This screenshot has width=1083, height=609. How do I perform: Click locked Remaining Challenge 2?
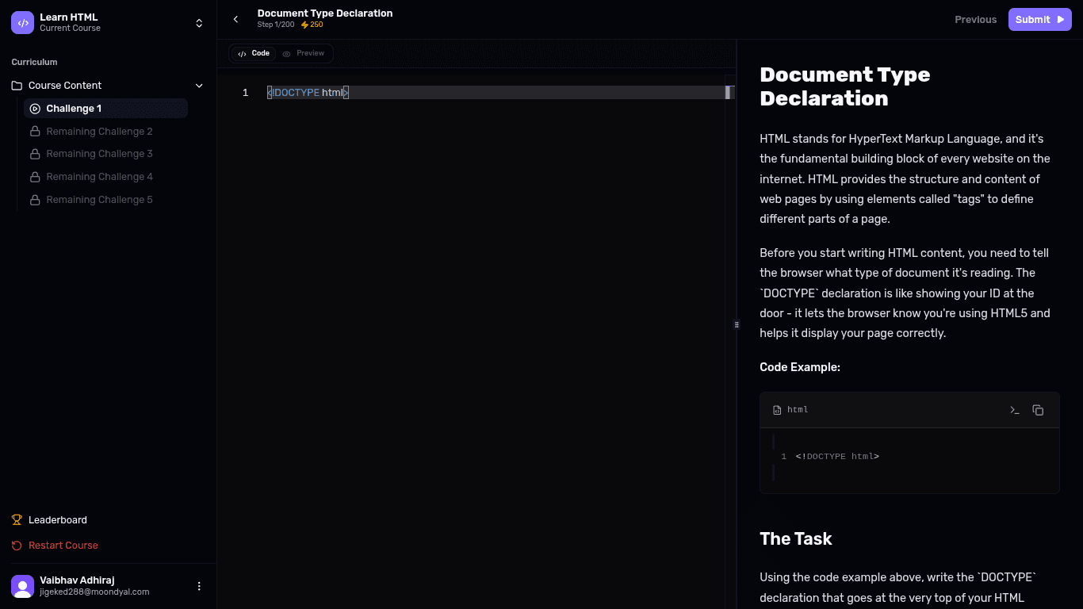tap(99, 132)
